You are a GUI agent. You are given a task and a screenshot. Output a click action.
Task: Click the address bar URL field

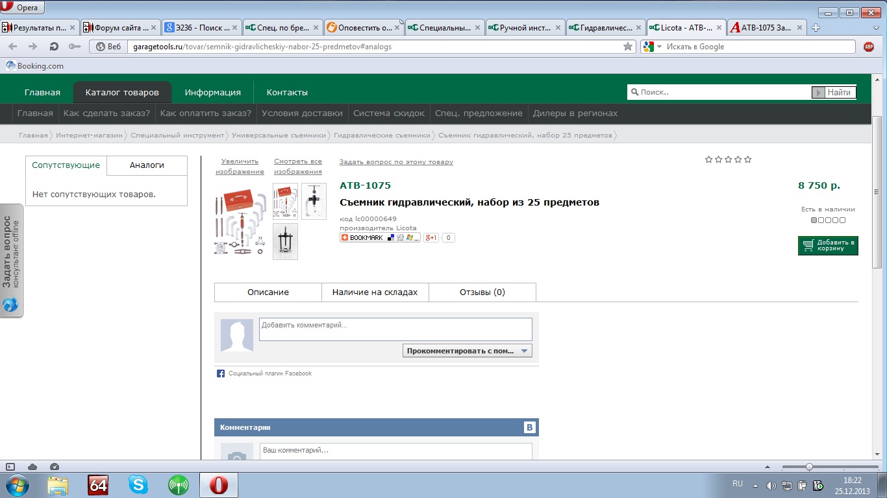pos(375,47)
